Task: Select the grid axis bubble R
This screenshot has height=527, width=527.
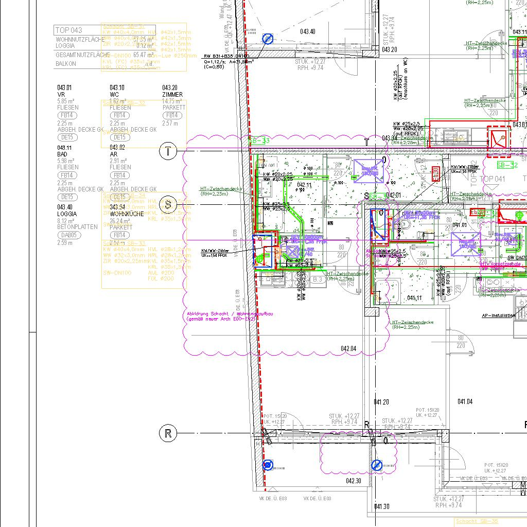Action: coord(168,433)
